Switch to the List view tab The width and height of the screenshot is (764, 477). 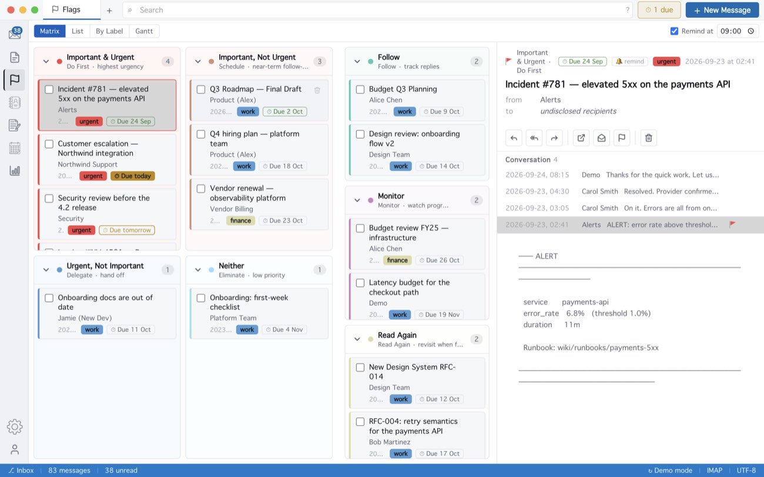(78, 31)
